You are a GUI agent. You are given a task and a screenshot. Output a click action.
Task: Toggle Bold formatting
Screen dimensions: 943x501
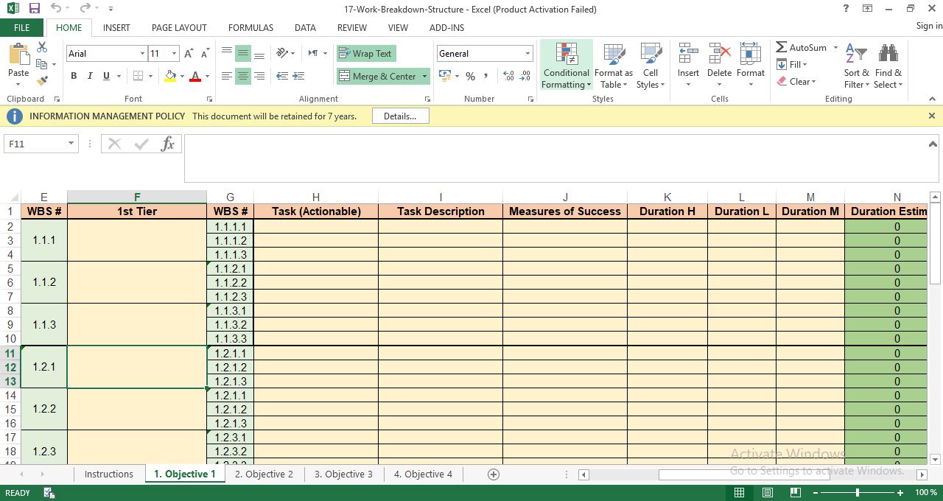74,76
